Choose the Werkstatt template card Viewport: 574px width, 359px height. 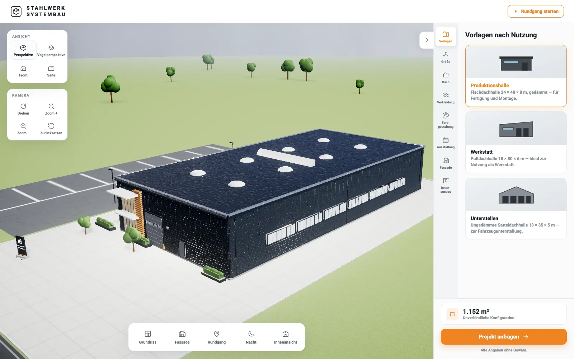point(516,142)
